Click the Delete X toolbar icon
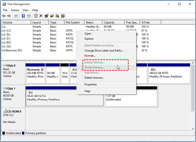 pyautogui.click(x=41, y=16)
